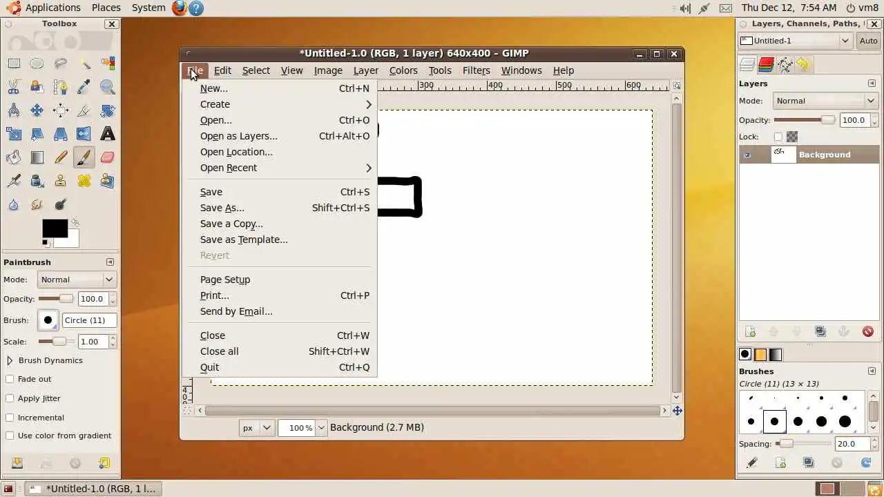884x497 pixels.
Task: Open Brushes tab configuration menu
Action: 872,371
